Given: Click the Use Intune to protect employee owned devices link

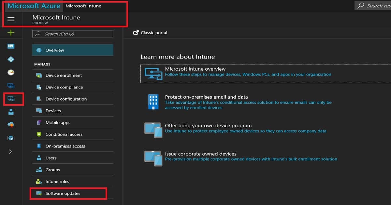Looking at the screenshot, I should pos(245,131).
